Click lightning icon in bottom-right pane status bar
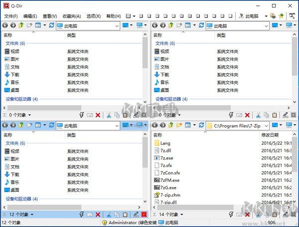Viewport: 299px width, 227px height. click(231, 215)
